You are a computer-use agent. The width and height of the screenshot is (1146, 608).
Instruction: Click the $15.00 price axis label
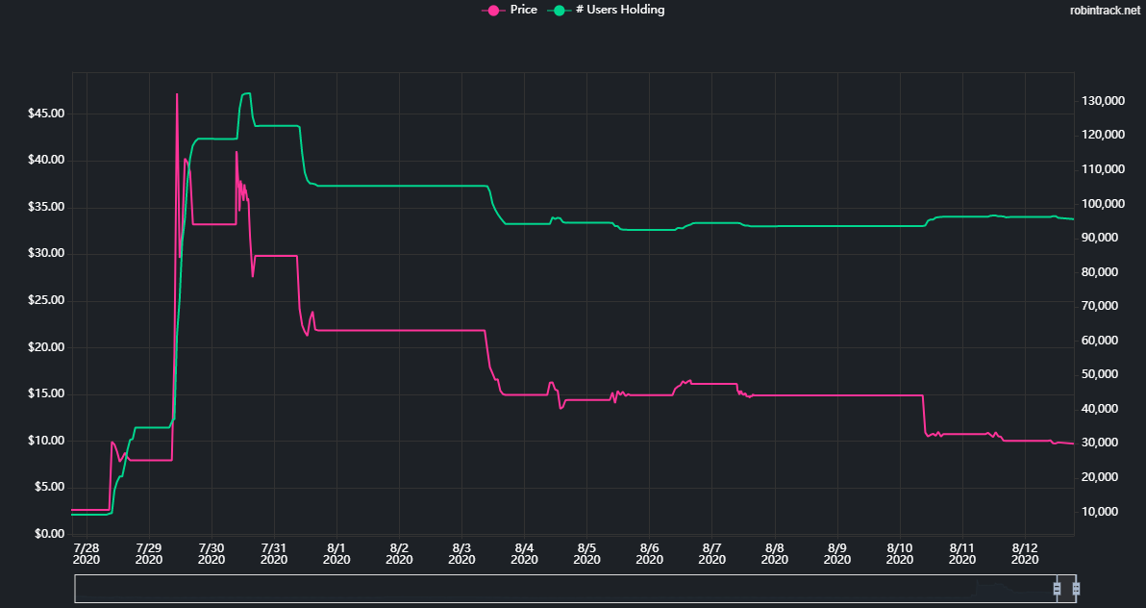46,393
